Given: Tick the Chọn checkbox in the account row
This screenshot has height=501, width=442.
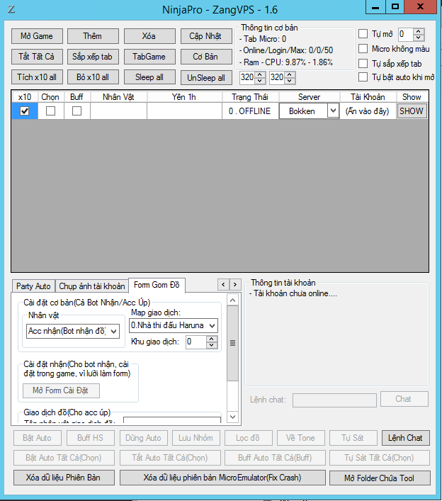Looking at the screenshot, I should 51,111.
